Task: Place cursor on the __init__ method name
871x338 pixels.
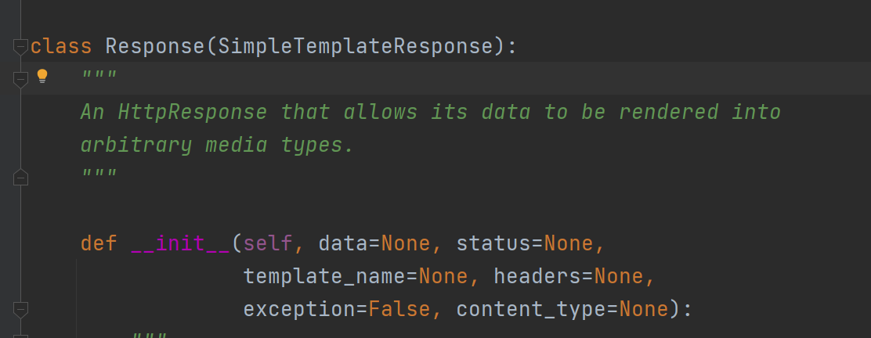Action: pos(180,243)
